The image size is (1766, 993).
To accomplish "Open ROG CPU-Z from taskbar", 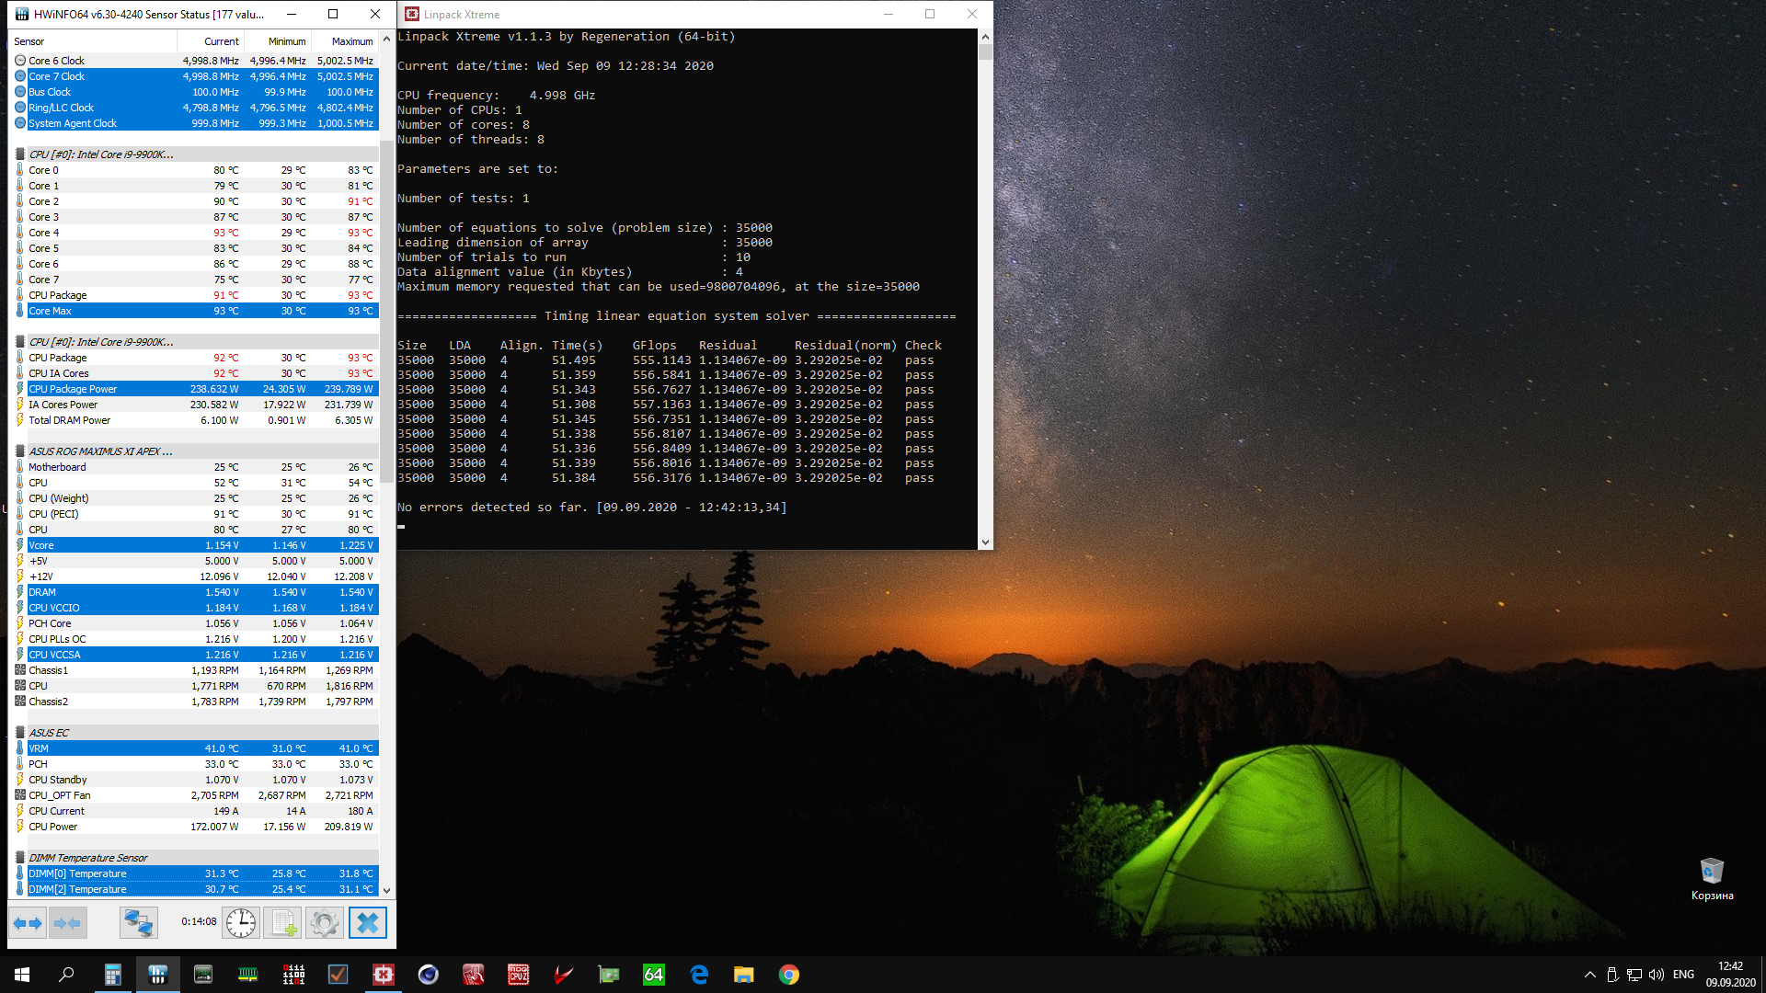I will pos(518,975).
